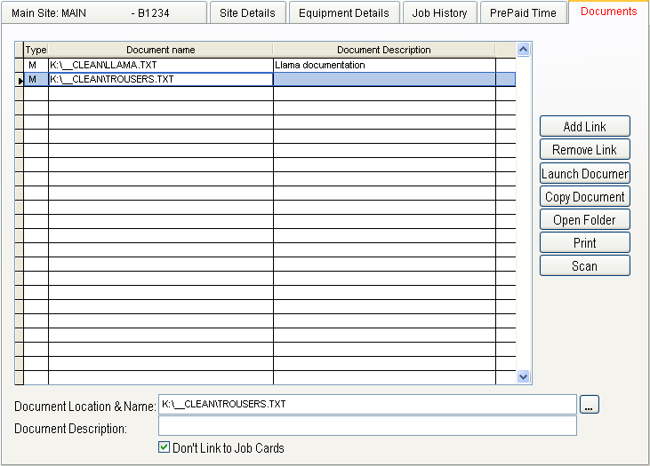This screenshot has height=466, width=650.
Task: Select the row marker arrow for the TROUSERS.TXT row
Action: click(x=20, y=80)
